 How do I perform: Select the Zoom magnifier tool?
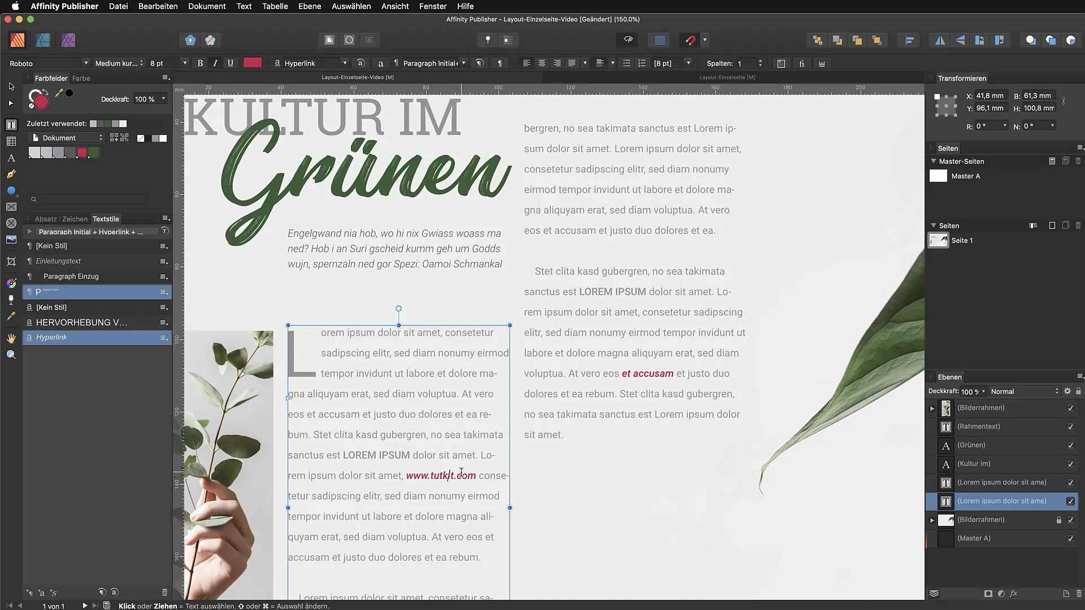pos(11,355)
